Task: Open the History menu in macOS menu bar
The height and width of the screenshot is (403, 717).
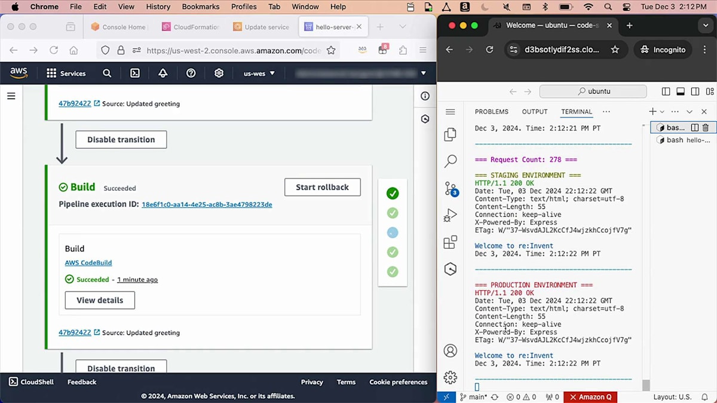Action: tap(158, 7)
